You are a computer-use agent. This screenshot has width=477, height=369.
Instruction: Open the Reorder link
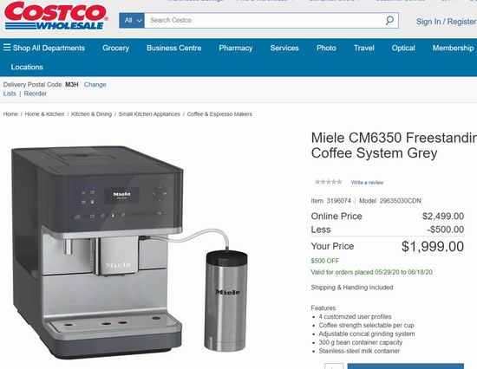tap(36, 94)
